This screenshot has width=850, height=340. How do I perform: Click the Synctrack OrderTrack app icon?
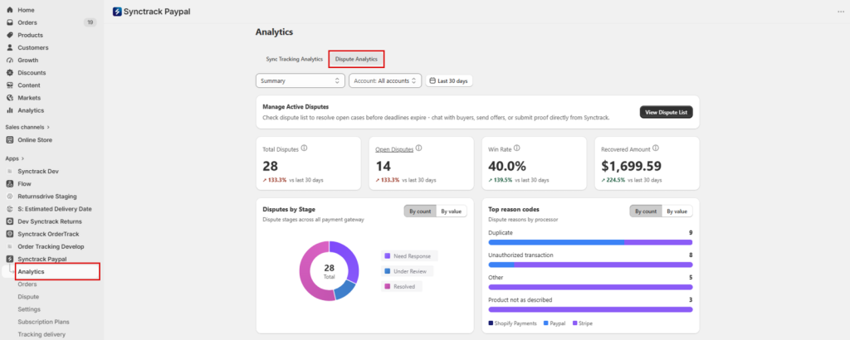pos(10,234)
